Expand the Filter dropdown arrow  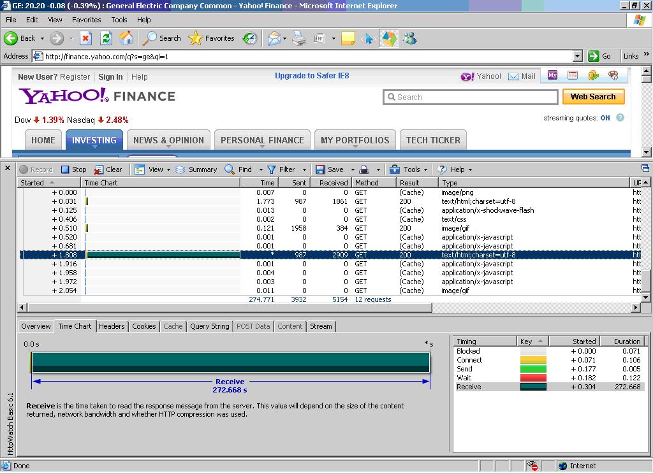click(304, 170)
